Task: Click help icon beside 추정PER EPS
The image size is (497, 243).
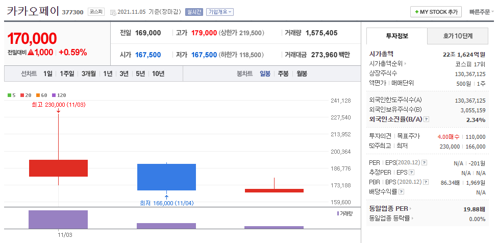Action: [x=412, y=173]
